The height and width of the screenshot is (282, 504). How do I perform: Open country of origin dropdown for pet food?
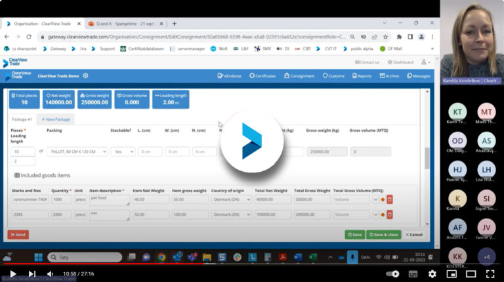point(231,199)
